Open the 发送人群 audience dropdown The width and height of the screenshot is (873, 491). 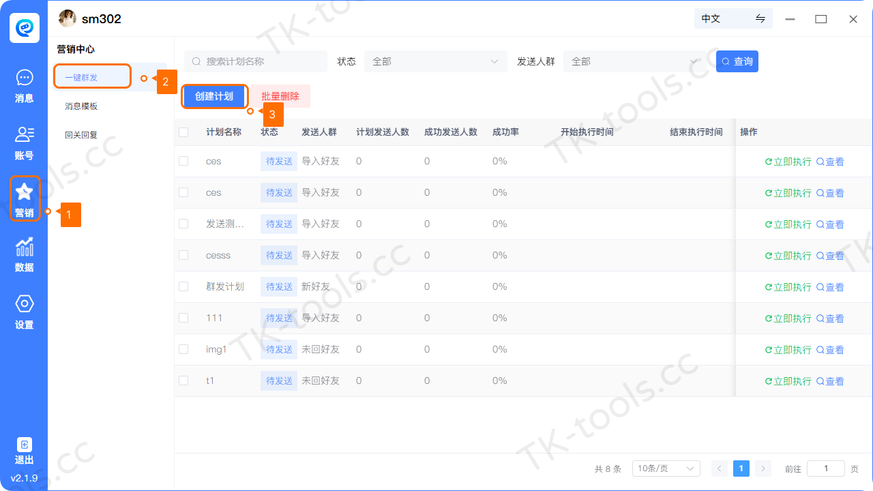636,61
